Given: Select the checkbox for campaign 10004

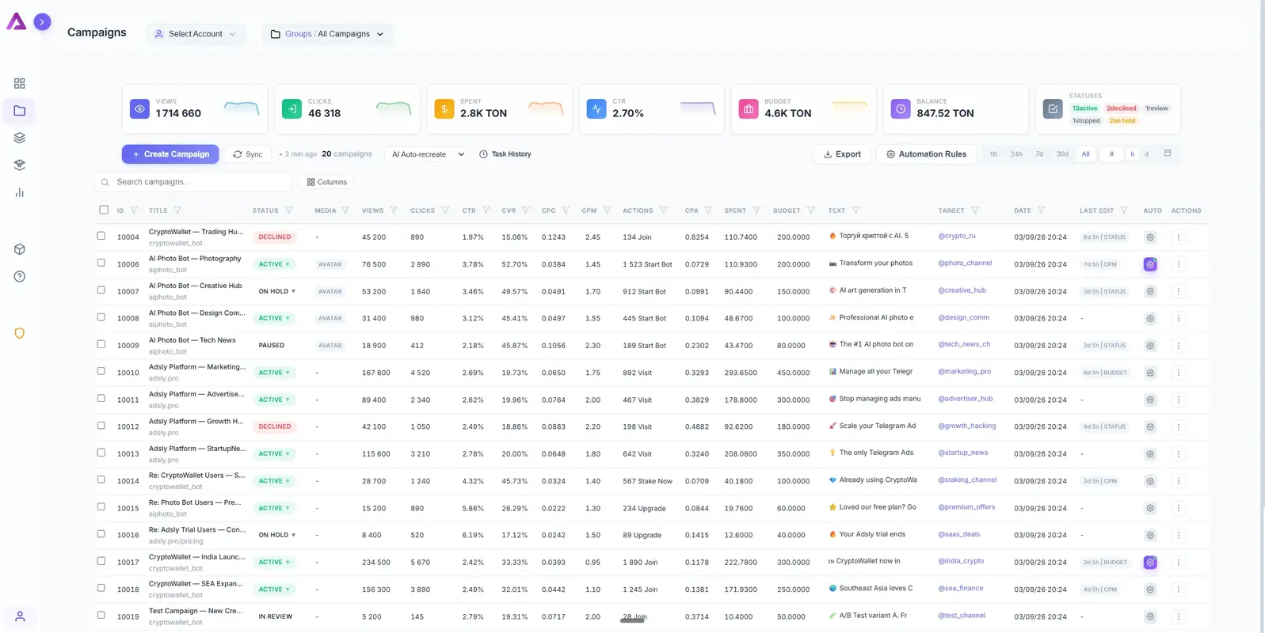Looking at the screenshot, I should coord(101,236).
